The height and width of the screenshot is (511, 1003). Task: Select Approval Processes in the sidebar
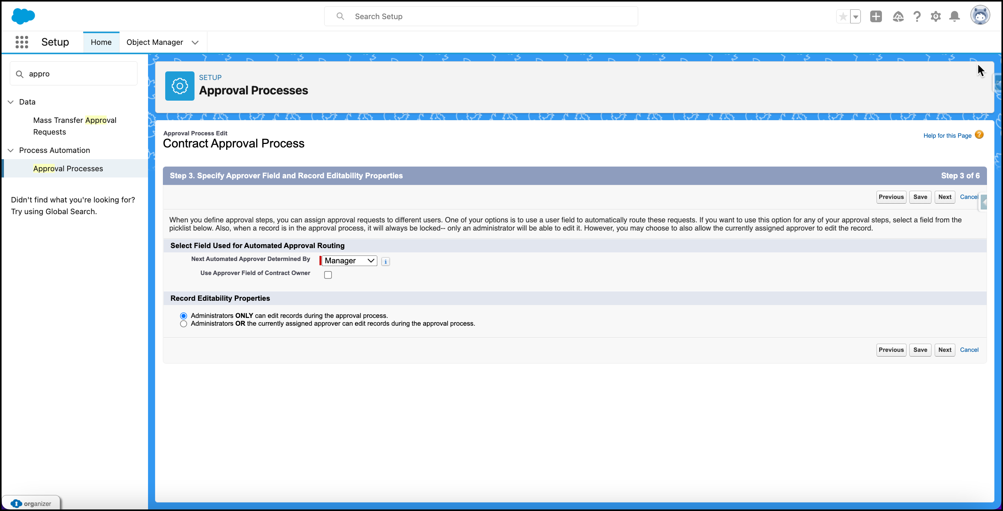(75, 169)
